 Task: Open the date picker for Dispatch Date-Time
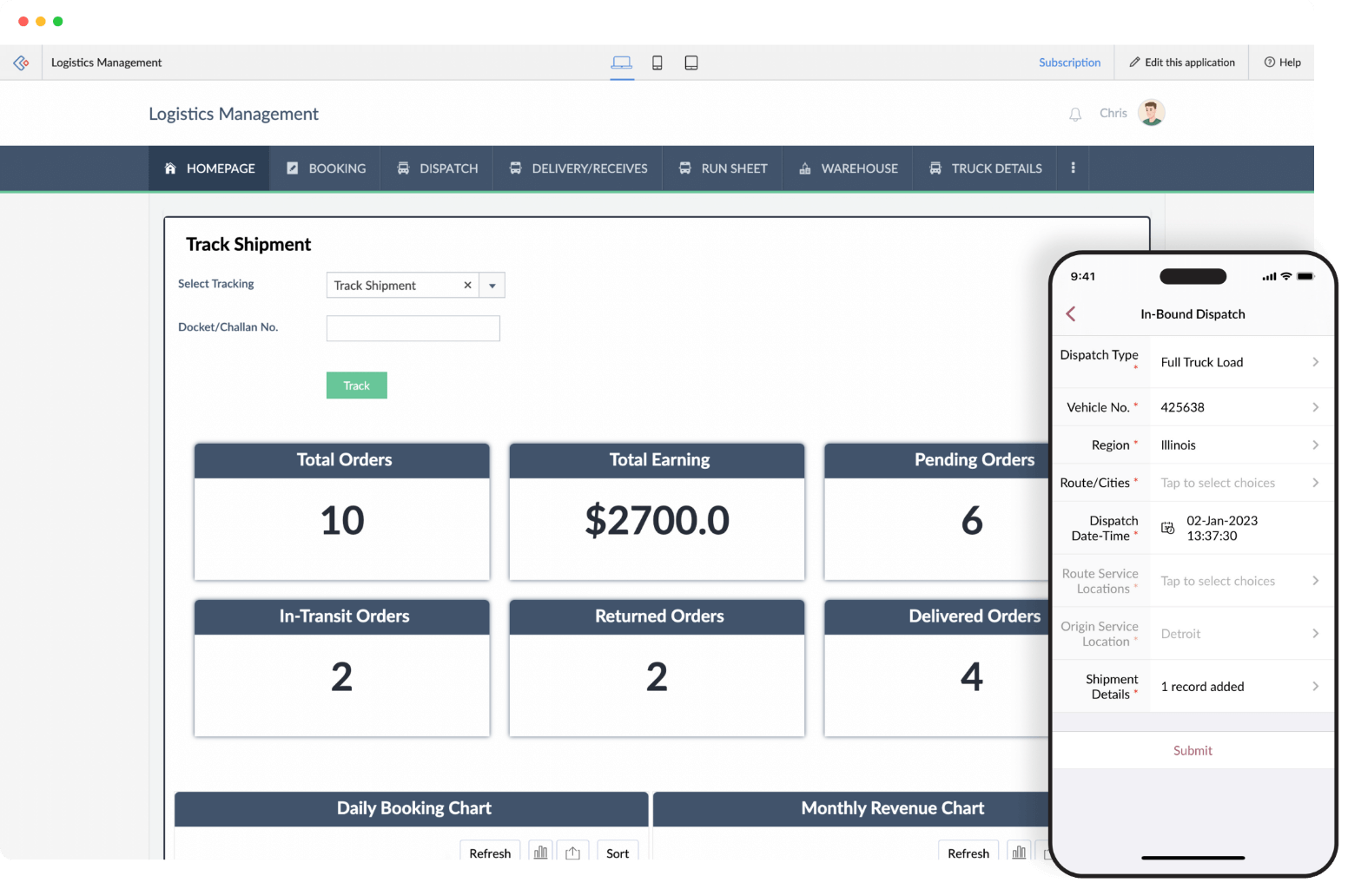(1167, 527)
